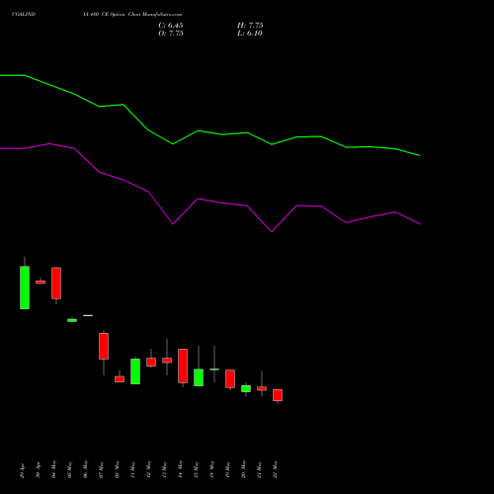Click the CE Option Chart title text
This screenshot has height=494, width=494.
pyautogui.click(x=132, y=15)
